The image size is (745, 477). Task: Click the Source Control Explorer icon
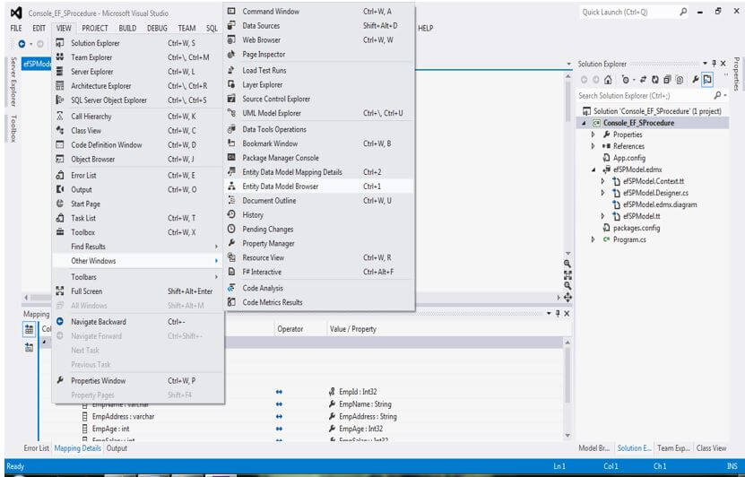coord(231,99)
